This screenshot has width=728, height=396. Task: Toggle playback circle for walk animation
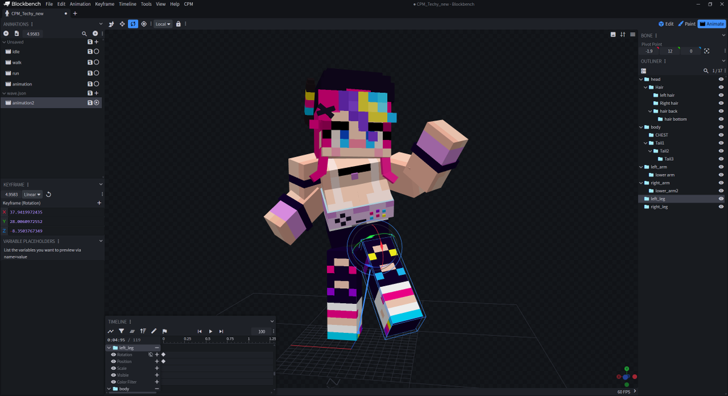(x=96, y=62)
